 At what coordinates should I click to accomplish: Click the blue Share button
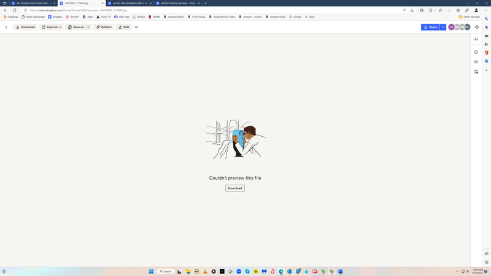pos(430,27)
